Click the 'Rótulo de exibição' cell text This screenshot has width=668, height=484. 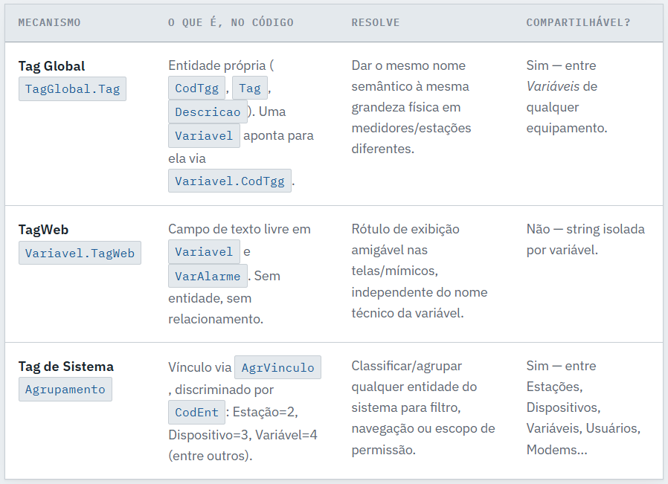pos(405,229)
